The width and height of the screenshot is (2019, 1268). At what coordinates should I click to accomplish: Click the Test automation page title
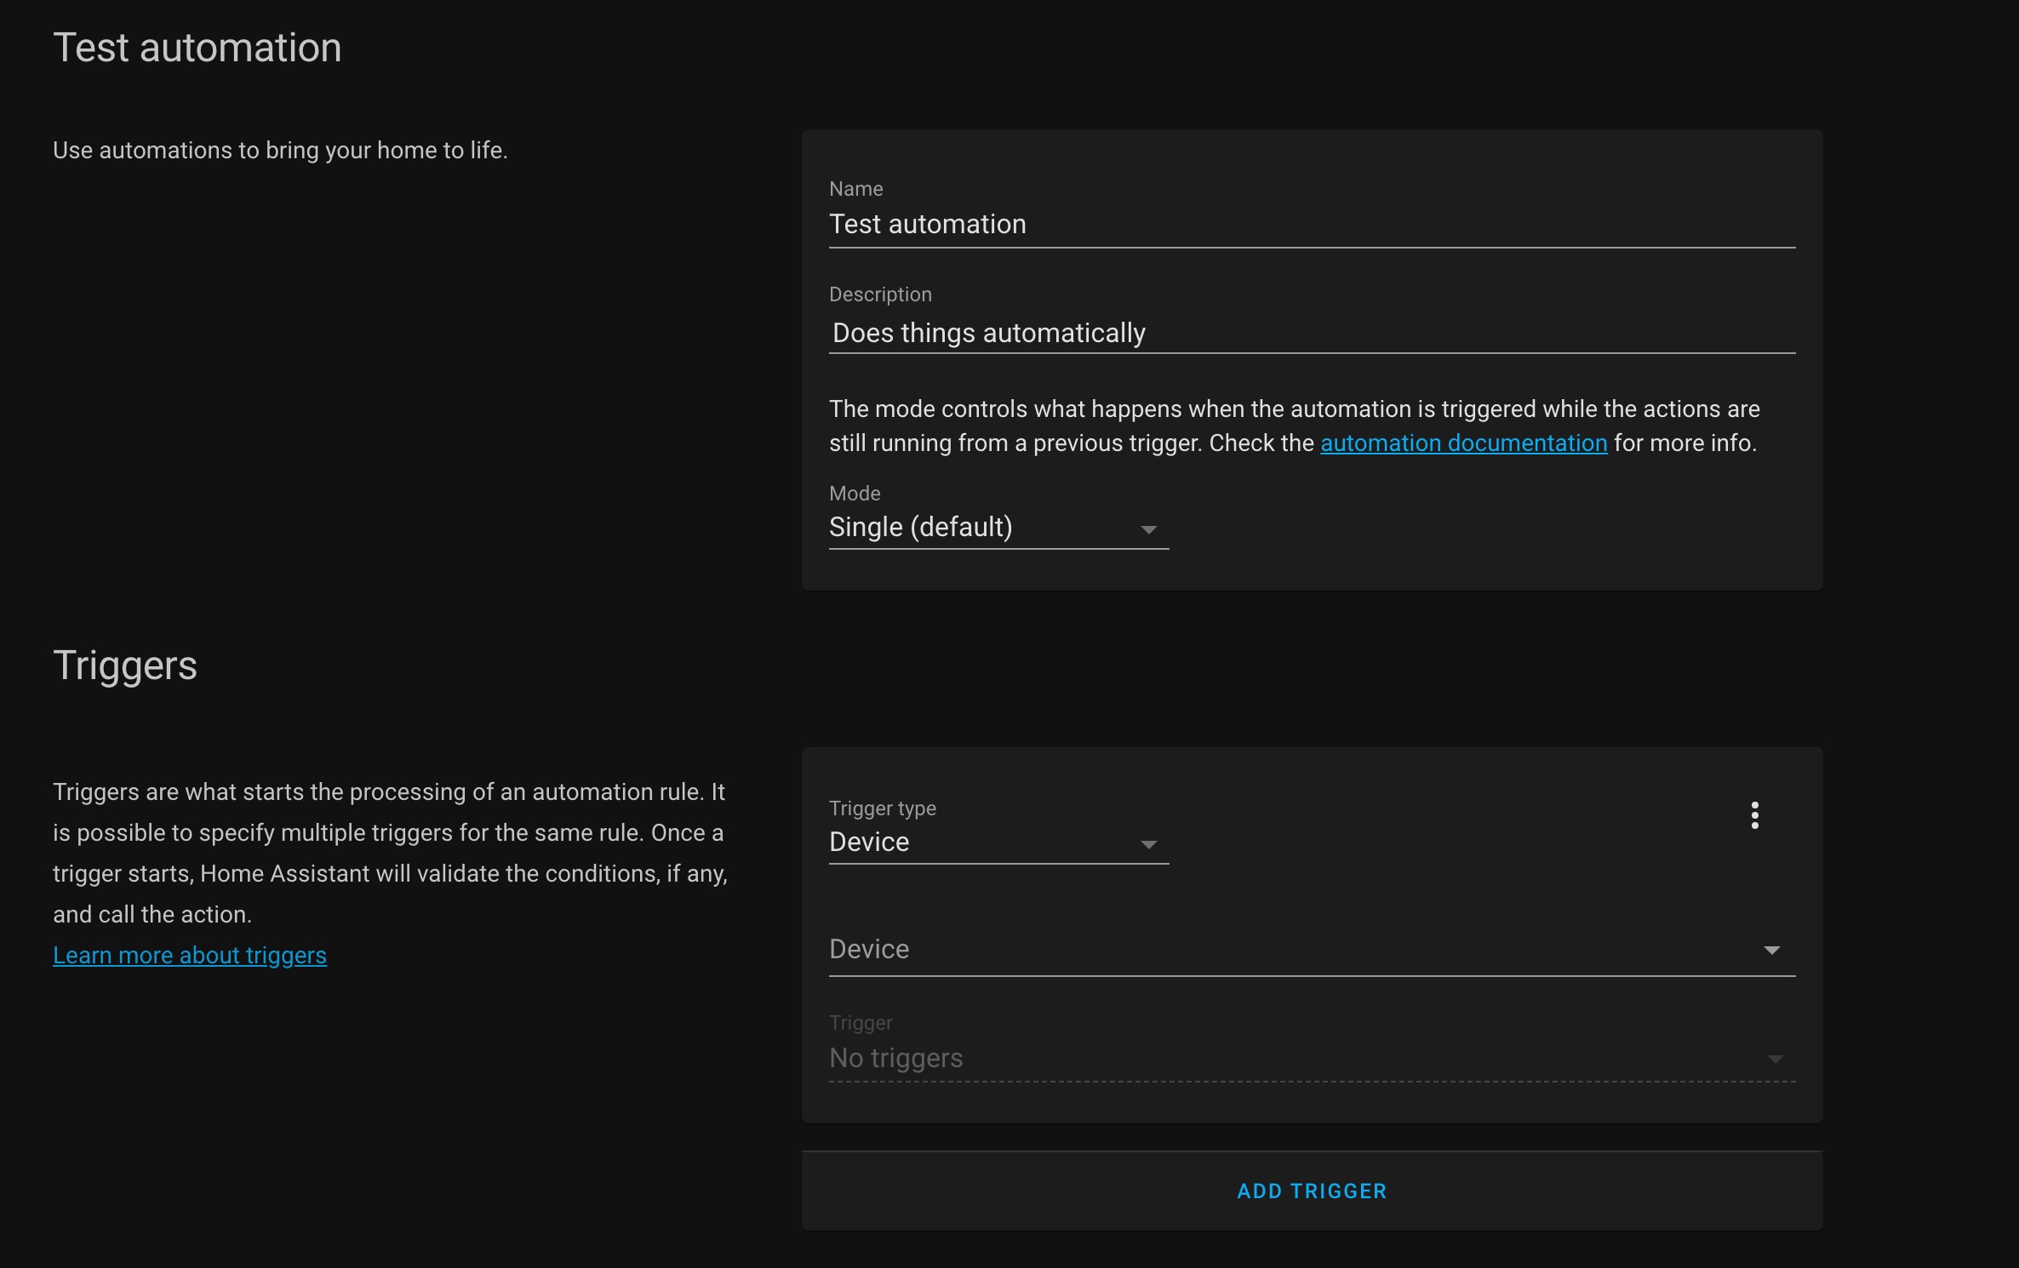(x=197, y=48)
